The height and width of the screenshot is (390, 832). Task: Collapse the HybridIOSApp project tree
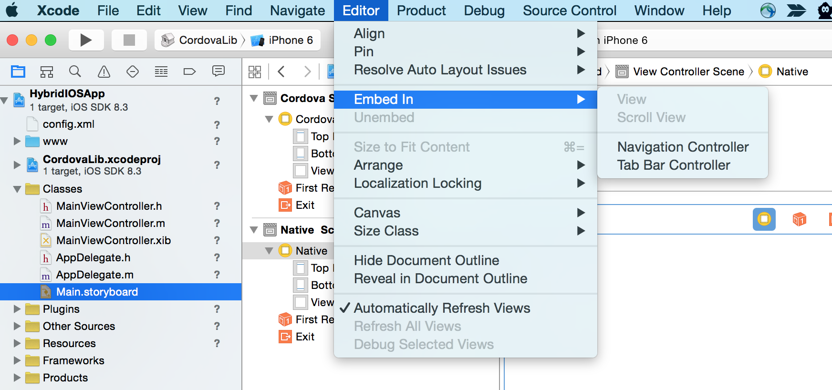pos(5,101)
